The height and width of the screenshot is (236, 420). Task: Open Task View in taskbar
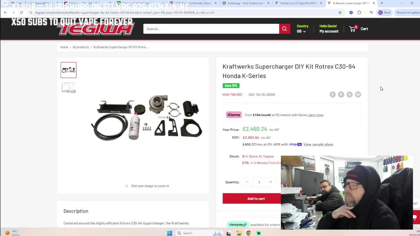coord(229,233)
